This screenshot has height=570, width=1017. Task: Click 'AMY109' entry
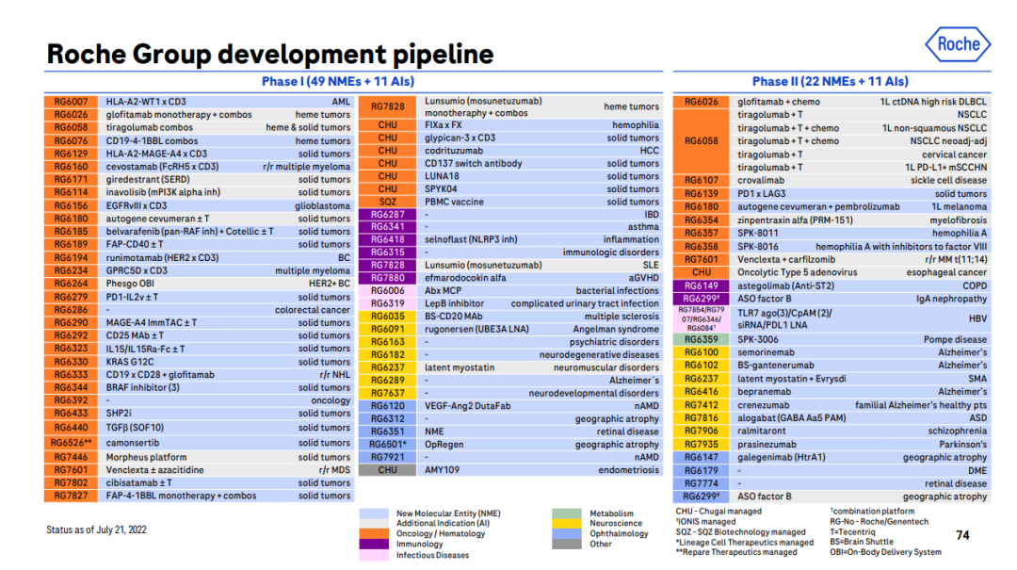pos(442,470)
